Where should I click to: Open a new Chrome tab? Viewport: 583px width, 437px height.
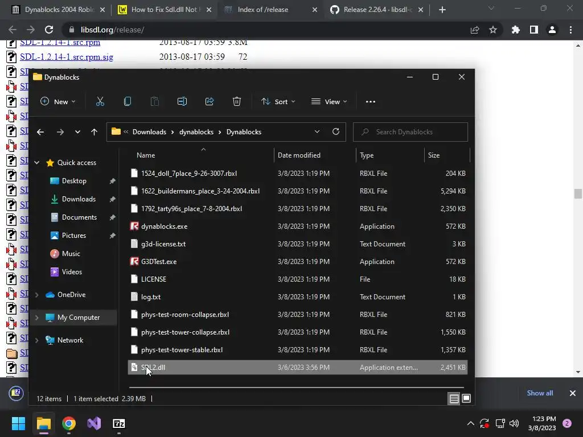pyautogui.click(x=442, y=10)
